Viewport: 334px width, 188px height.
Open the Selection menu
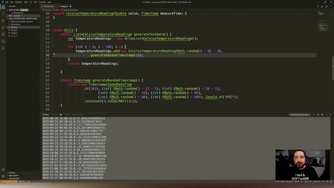19,2
